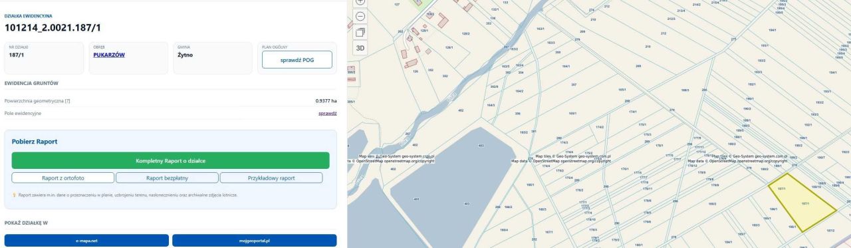The height and width of the screenshot is (248, 851).
Task: Choose Raport z ortofoto
Action: pyautogui.click(x=63, y=178)
